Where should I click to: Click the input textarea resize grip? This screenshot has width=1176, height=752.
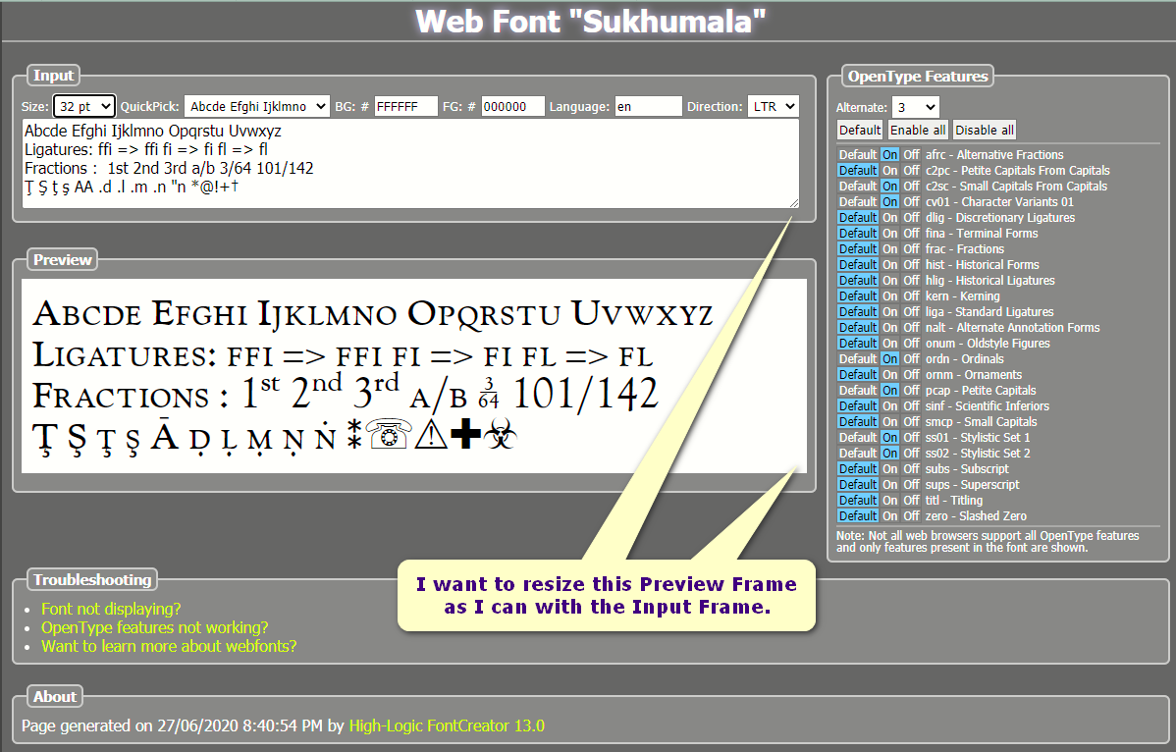[793, 202]
